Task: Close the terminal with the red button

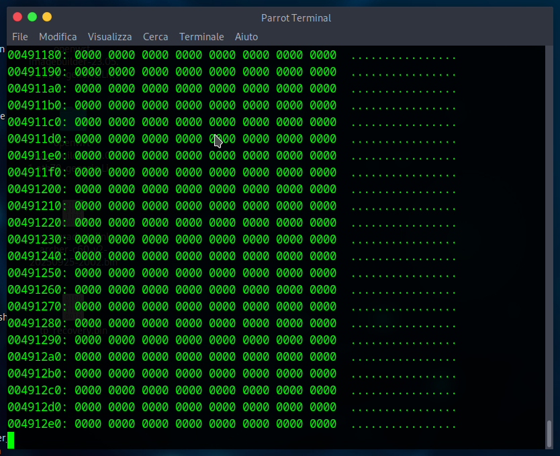Action: (x=17, y=17)
